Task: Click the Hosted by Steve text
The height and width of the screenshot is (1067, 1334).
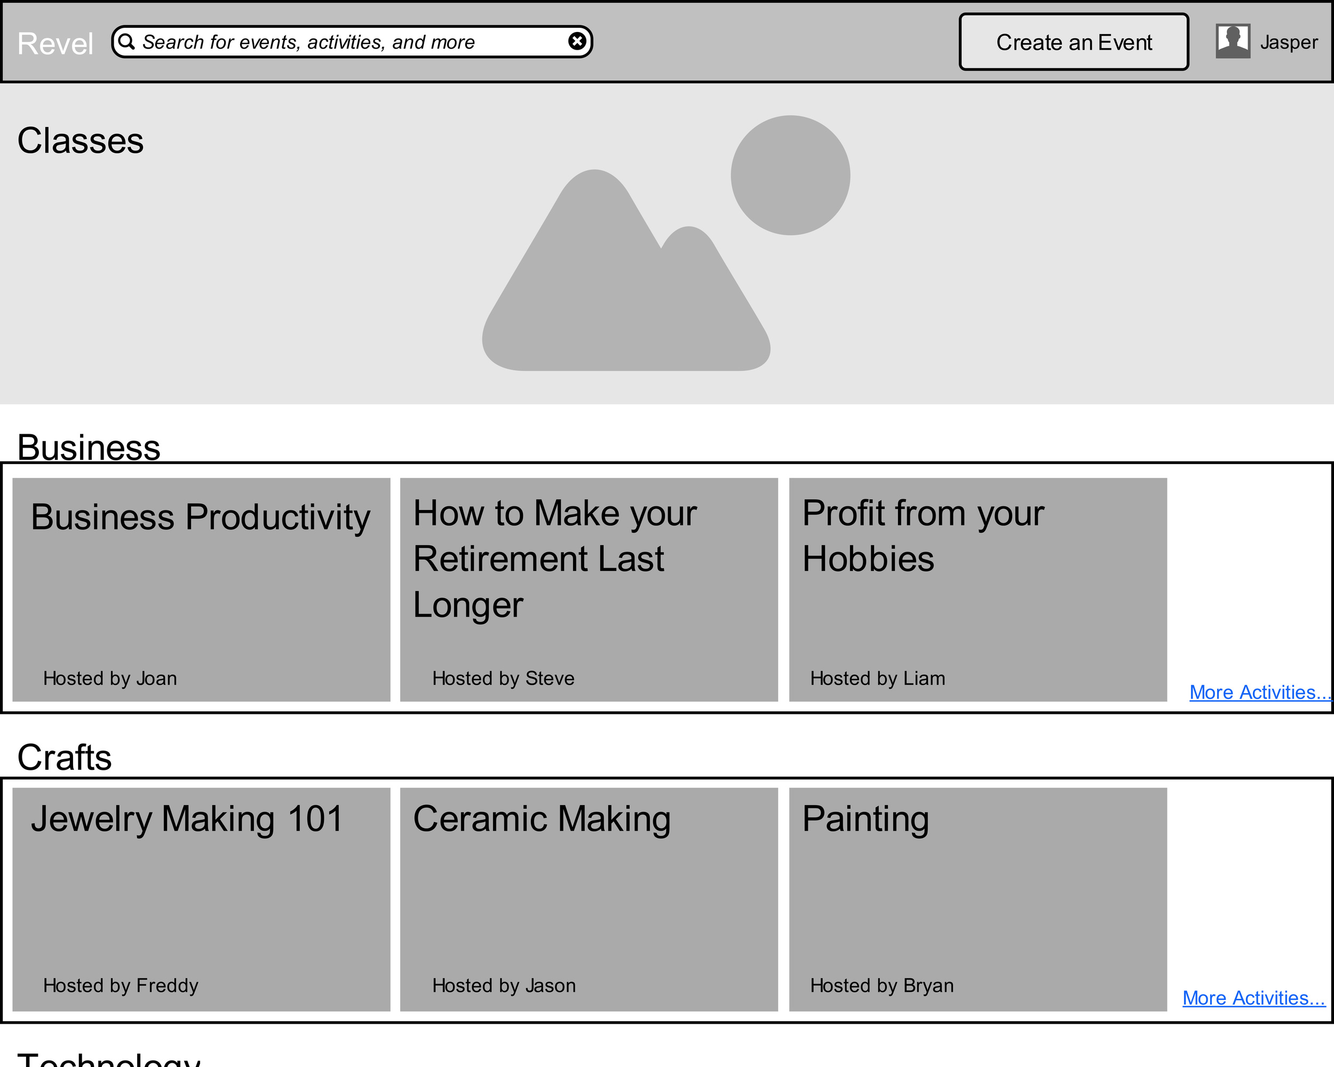Action: pos(503,679)
